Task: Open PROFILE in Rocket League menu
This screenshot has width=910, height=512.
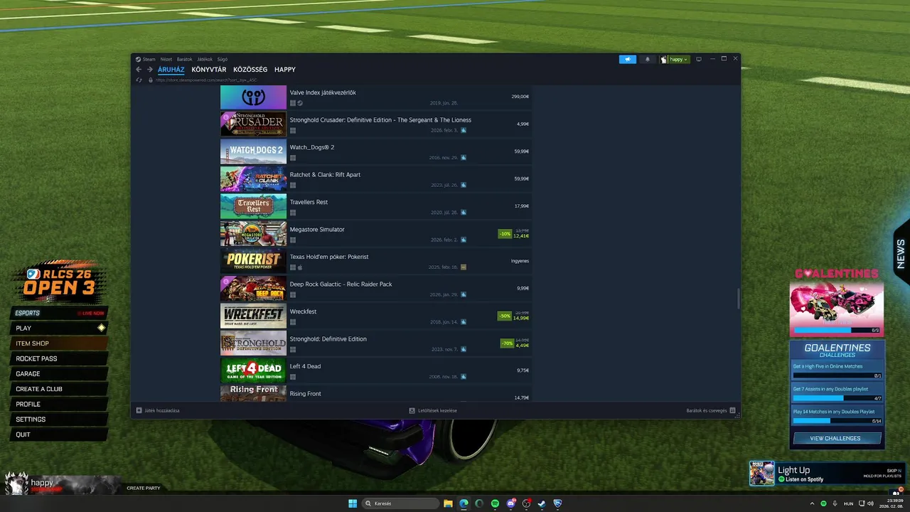Action: pyautogui.click(x=59, y=404)
